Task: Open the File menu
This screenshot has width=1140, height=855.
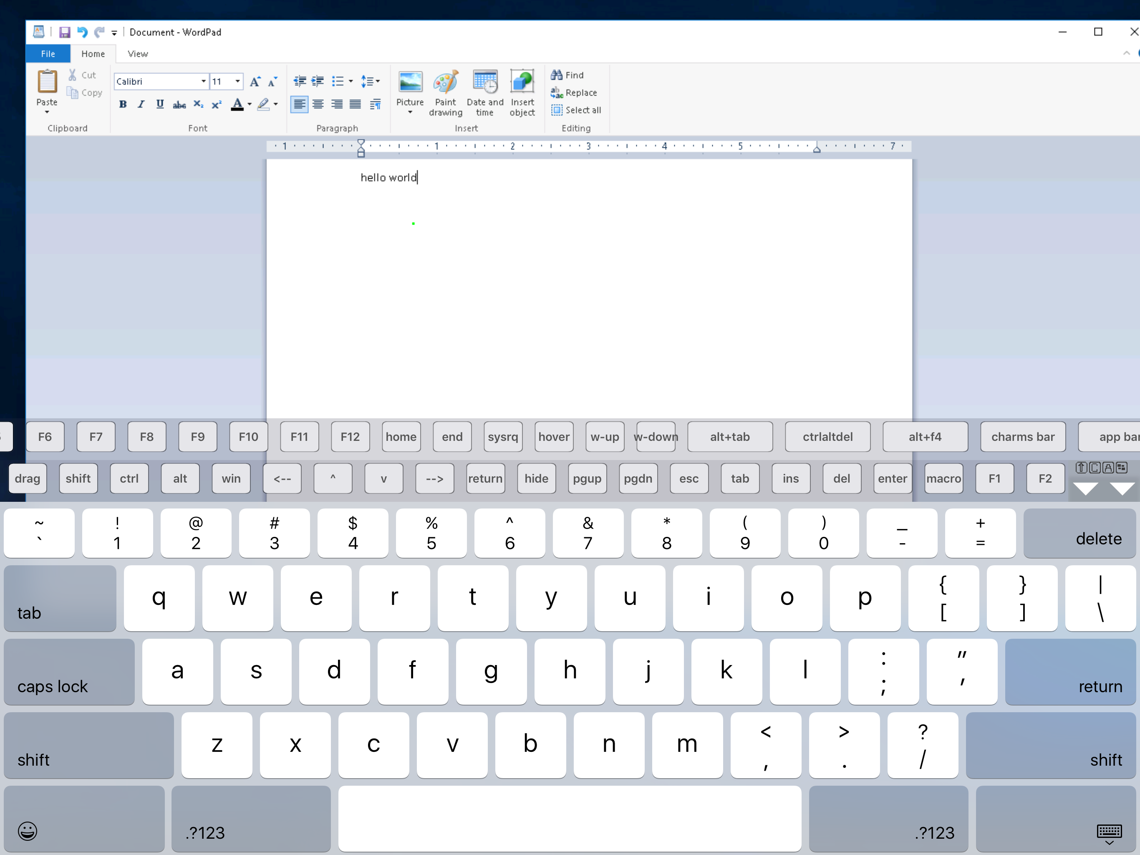Action: coord(48,53)
